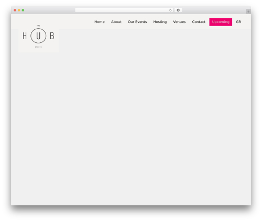Image resolution: width=262 pixels, height=221 pixels.
Task: Open the Venues page
Action: 179,22
